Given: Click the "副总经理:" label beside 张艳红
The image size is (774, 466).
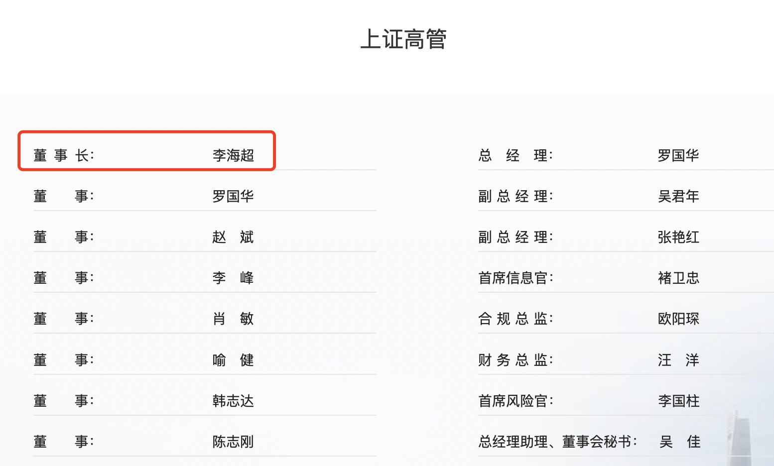Looking at the screenshot, I should [x=516, y=237].
